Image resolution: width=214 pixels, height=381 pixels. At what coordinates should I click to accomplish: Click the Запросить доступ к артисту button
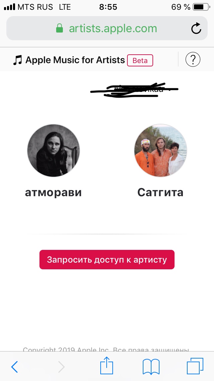coord(107,260)
